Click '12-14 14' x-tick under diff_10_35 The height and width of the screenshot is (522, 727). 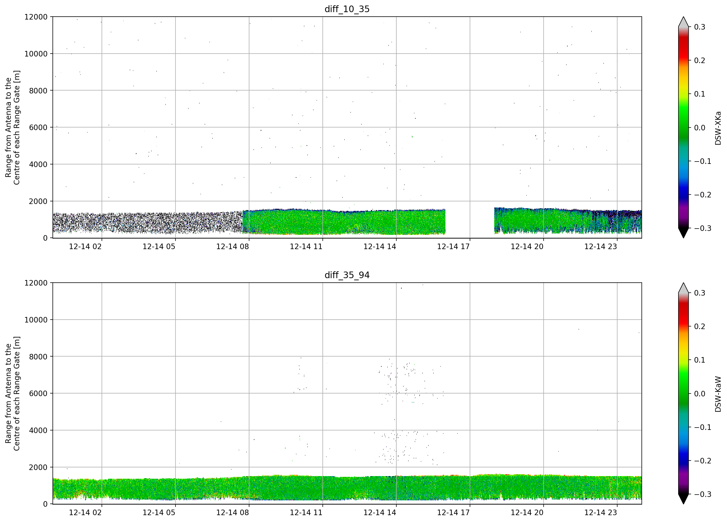click(380, 246)
